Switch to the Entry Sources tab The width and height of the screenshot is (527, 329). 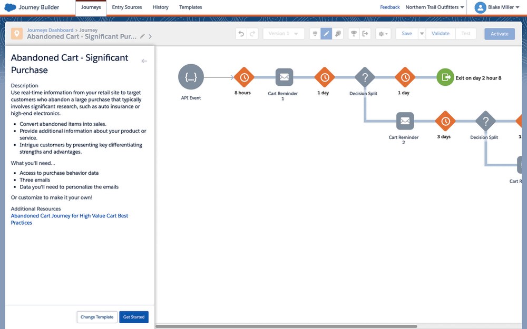pyautogui.click(x=126, y=7)
